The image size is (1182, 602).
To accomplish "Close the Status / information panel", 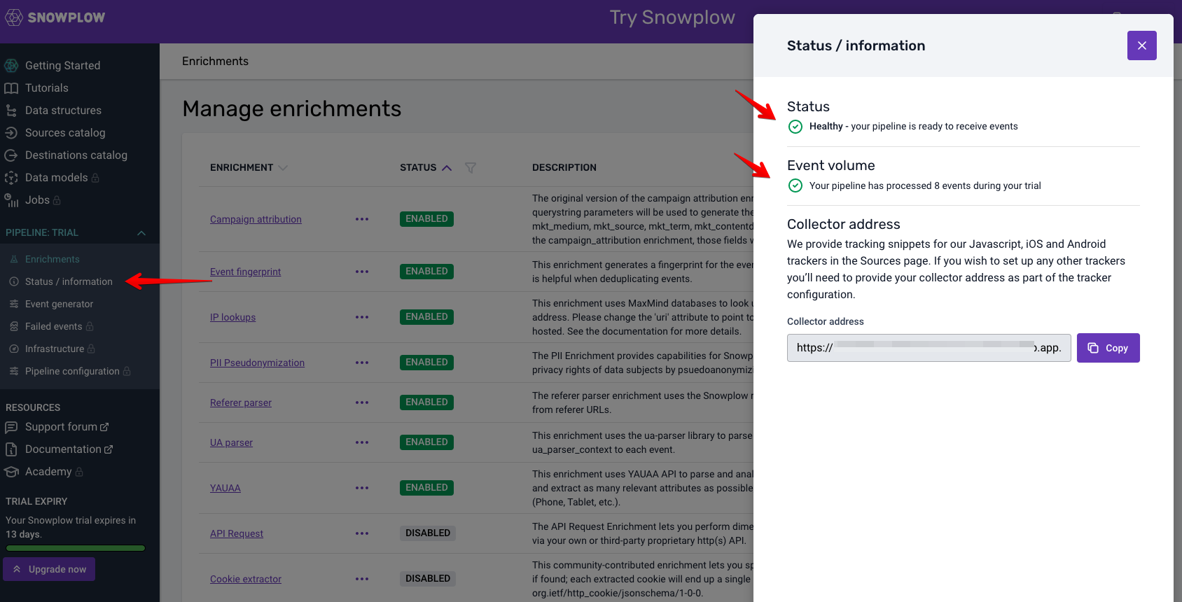I will click(1142, 45).
